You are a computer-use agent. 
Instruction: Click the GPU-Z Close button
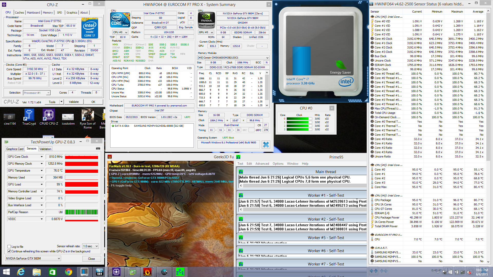click(91, 259)
